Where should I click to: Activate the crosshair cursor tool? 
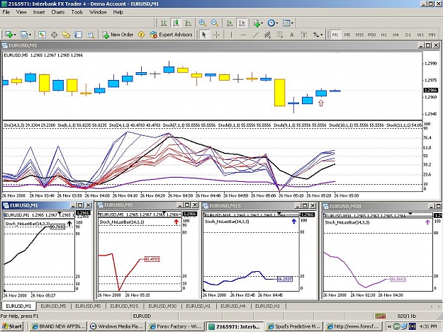[216, 35]
